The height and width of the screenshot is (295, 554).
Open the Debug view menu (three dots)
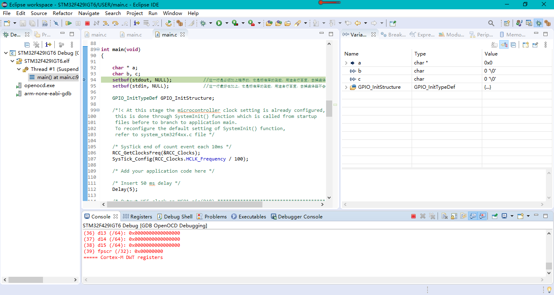click(x=72, y=45)
